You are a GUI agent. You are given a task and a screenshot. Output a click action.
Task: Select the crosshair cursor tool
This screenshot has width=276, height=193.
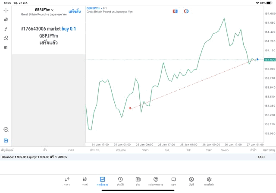[6, 10]
